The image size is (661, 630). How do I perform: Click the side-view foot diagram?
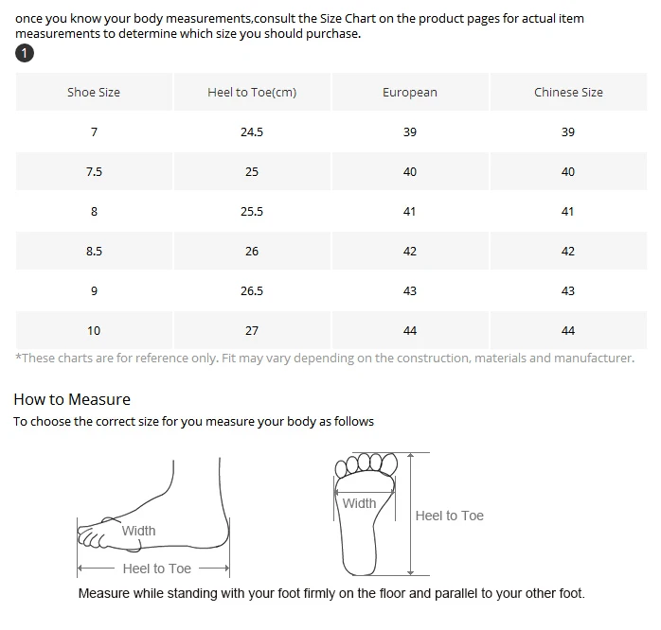(x=153, y=517)
